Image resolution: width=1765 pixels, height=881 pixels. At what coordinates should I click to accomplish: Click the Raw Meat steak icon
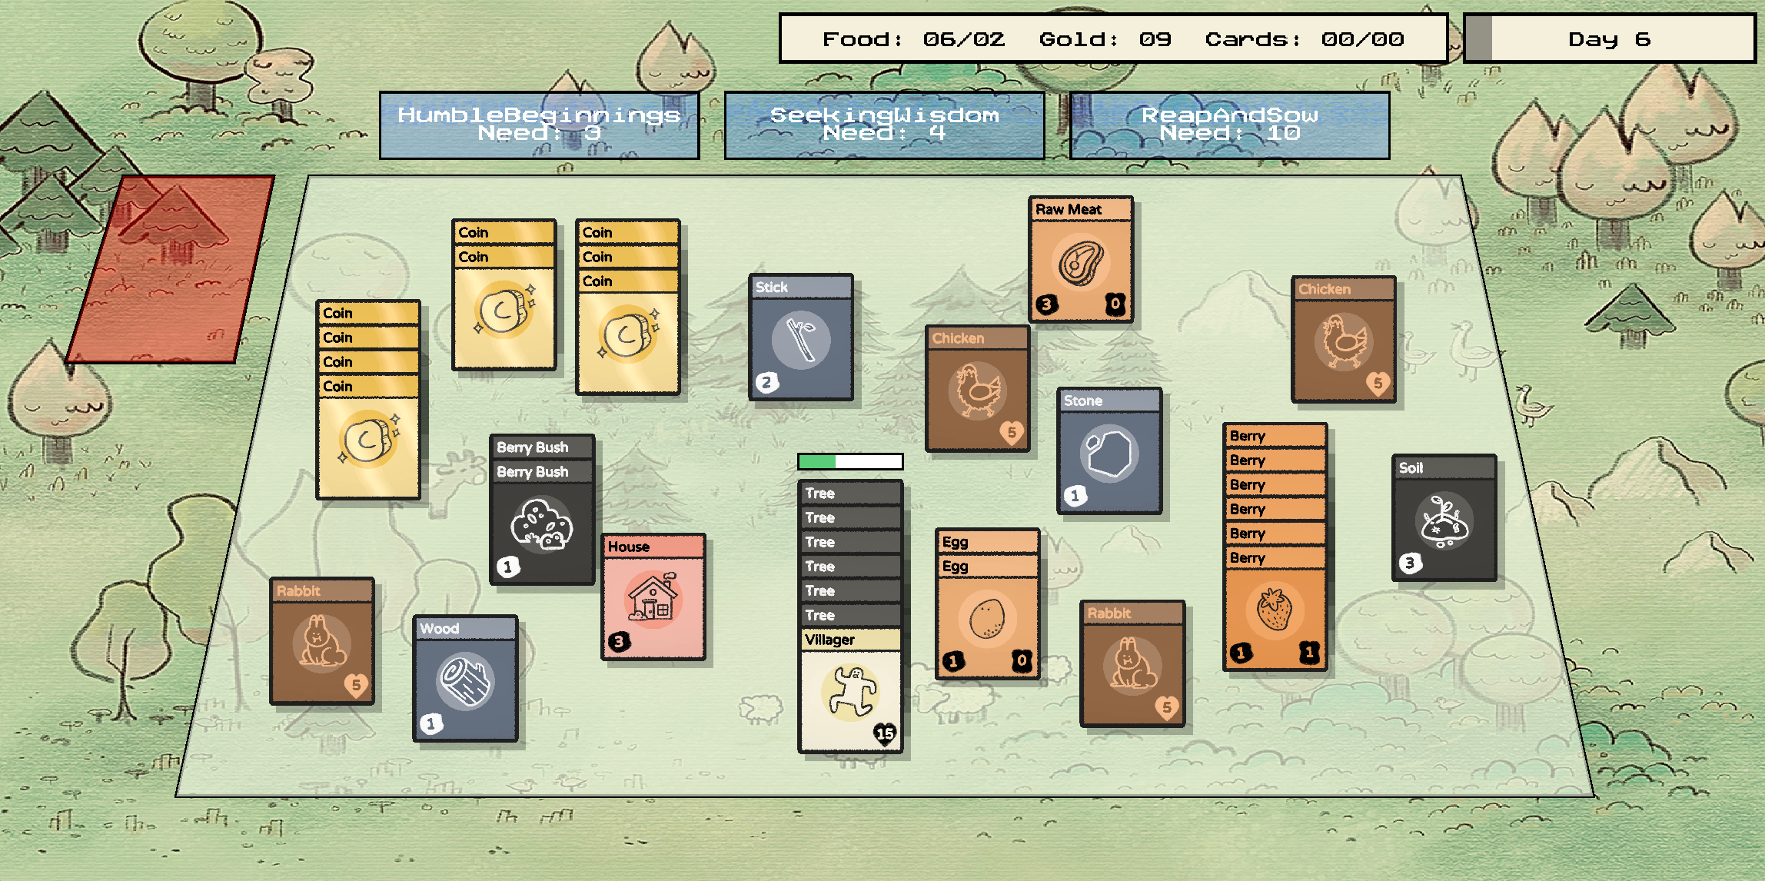tap(1081, 263)
